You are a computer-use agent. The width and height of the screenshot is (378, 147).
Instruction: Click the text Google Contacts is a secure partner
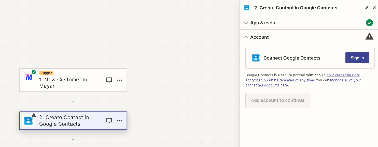click(285, 75)
